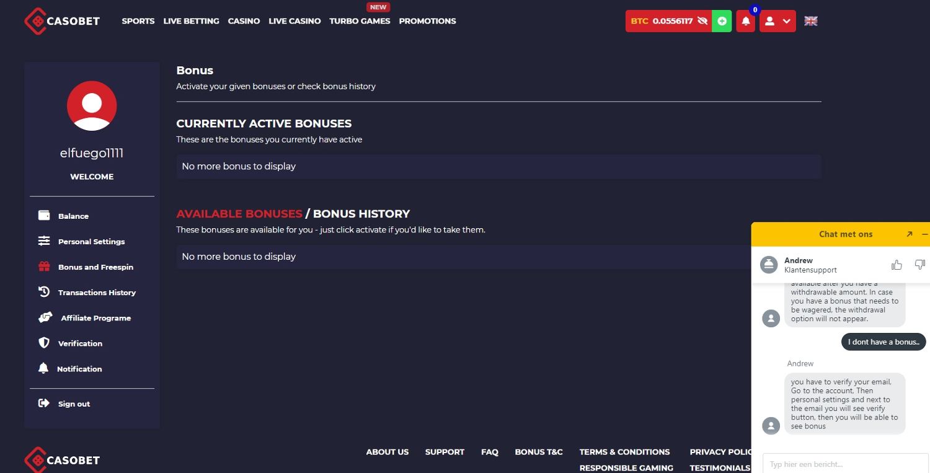Screen dimensions: 930x473
Task: Open the language selector UK flag
Action: coord(810,21)
